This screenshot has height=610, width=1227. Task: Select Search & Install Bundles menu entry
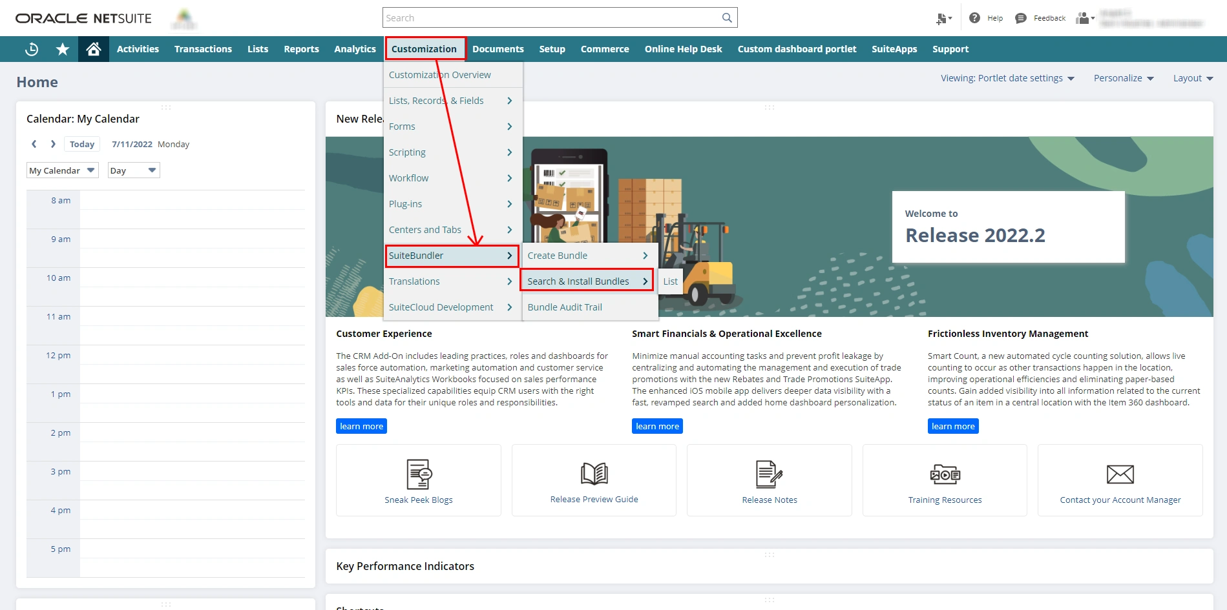[x=578, y=281]
